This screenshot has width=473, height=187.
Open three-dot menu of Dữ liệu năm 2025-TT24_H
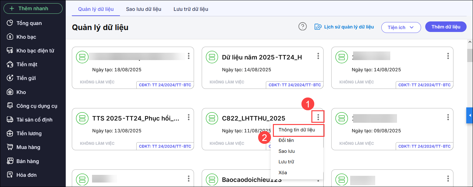(318, 56)
